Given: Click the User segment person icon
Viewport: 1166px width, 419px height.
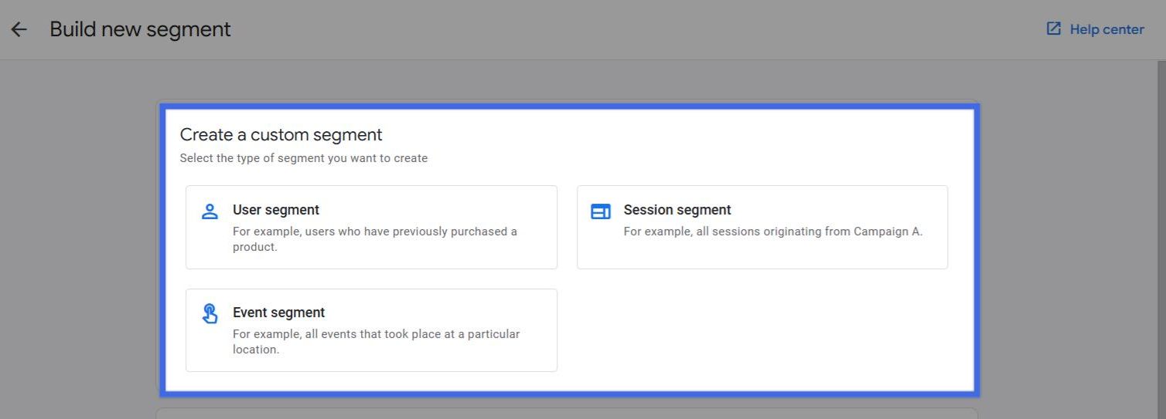Looking at the screenshot, I should point(210,211).
